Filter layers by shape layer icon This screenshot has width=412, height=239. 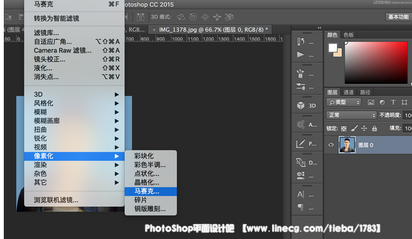404,102
